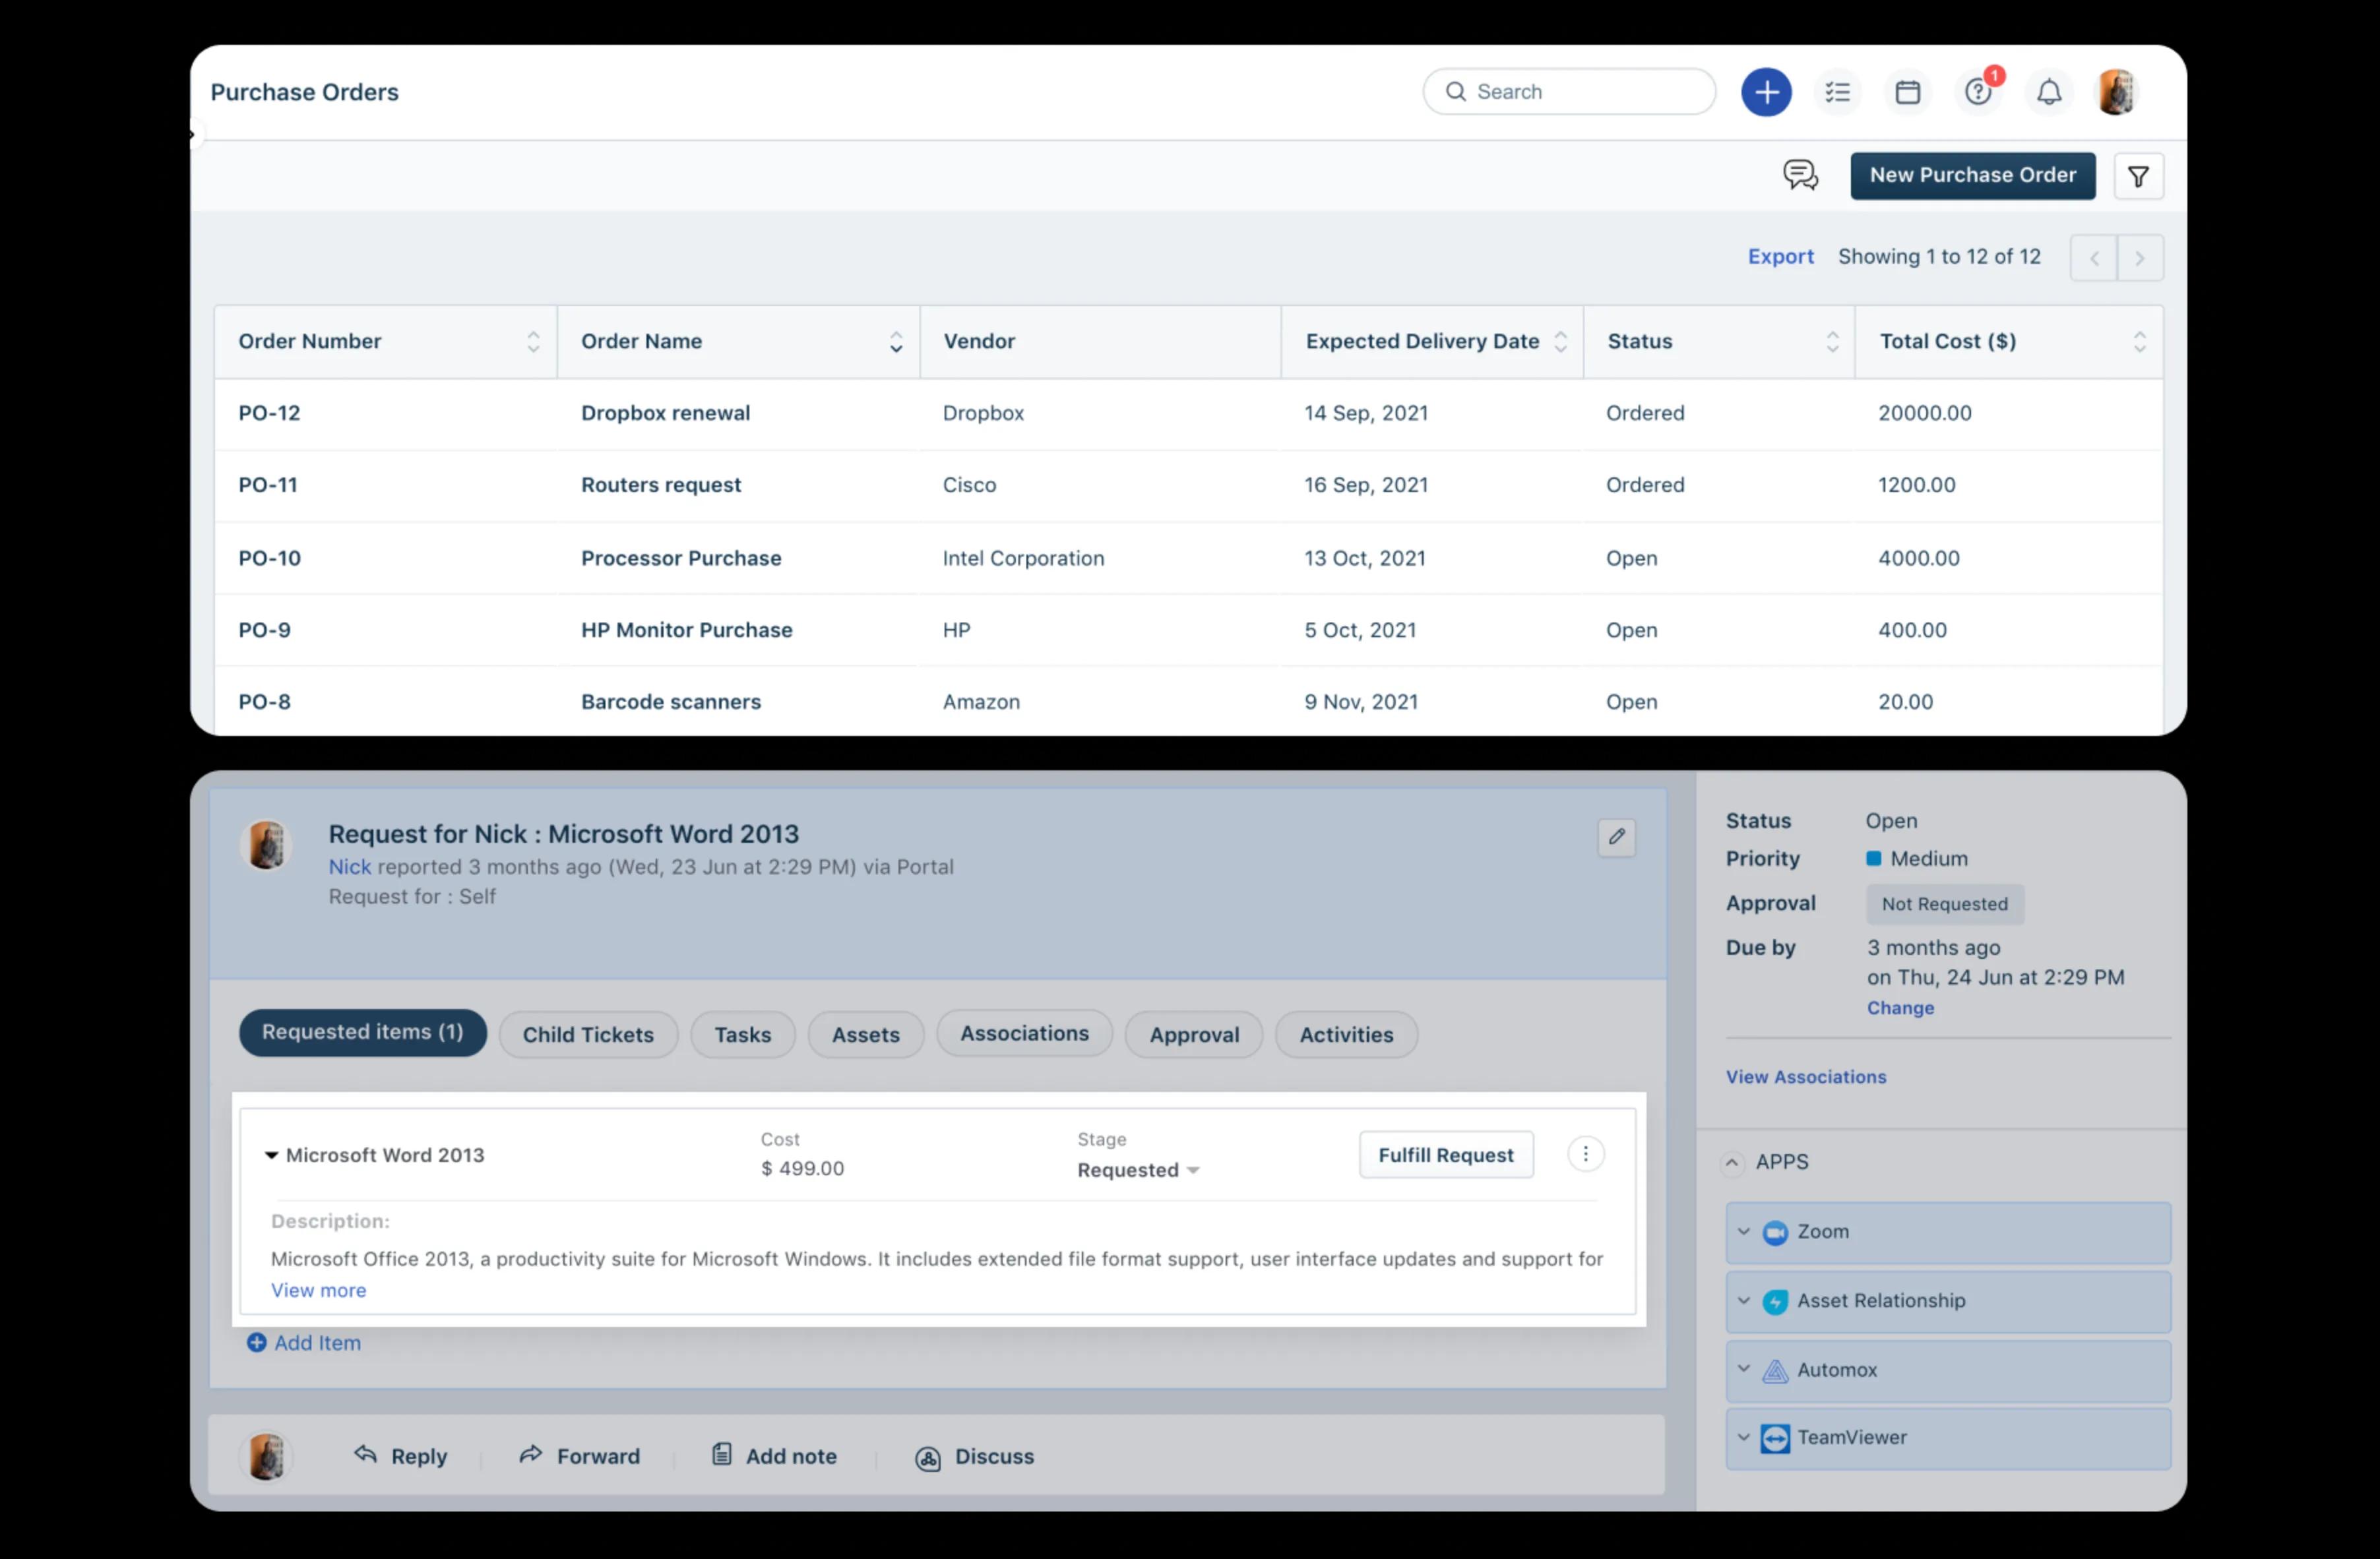
Task: Open three-dot menu for Microsoft Word item
Action: [x=1585, y=1154]
